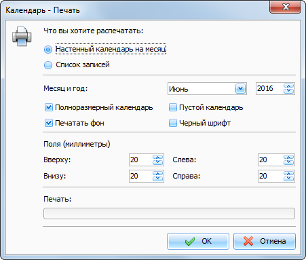306x260 pixels.
Task: Decrease the "Слева" margin value
Action: pyautogui.click(x=288, y=162)
